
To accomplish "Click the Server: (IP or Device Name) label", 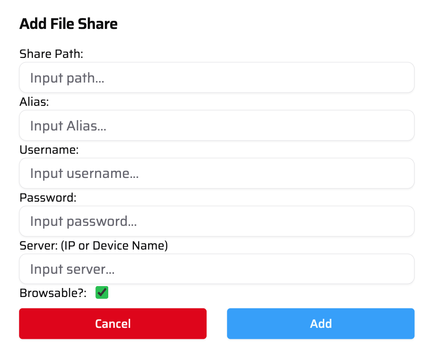I will click(x=94, y=245).
